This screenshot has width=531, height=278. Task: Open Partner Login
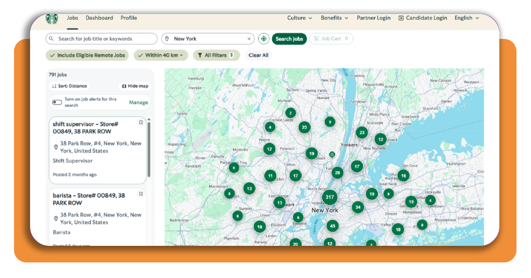tap(373, 18)
